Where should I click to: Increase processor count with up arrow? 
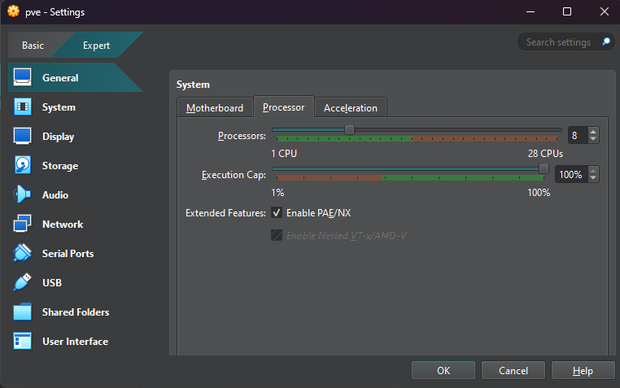tap(593, 132)
